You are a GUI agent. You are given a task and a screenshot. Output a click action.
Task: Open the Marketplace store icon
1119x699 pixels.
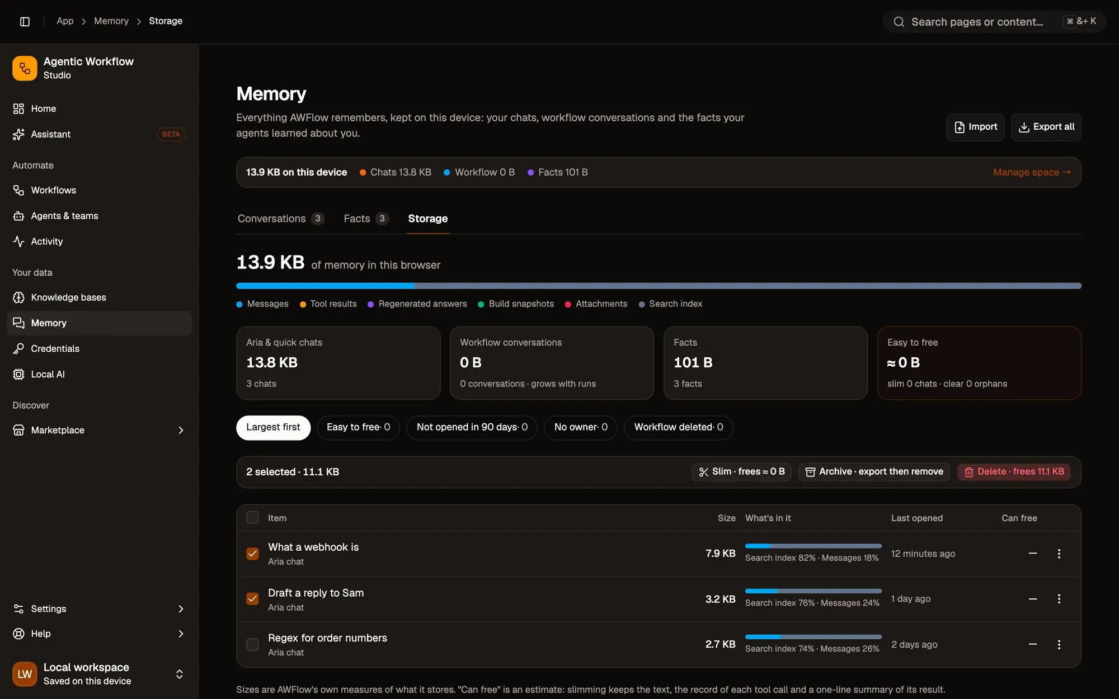[18, 430]
